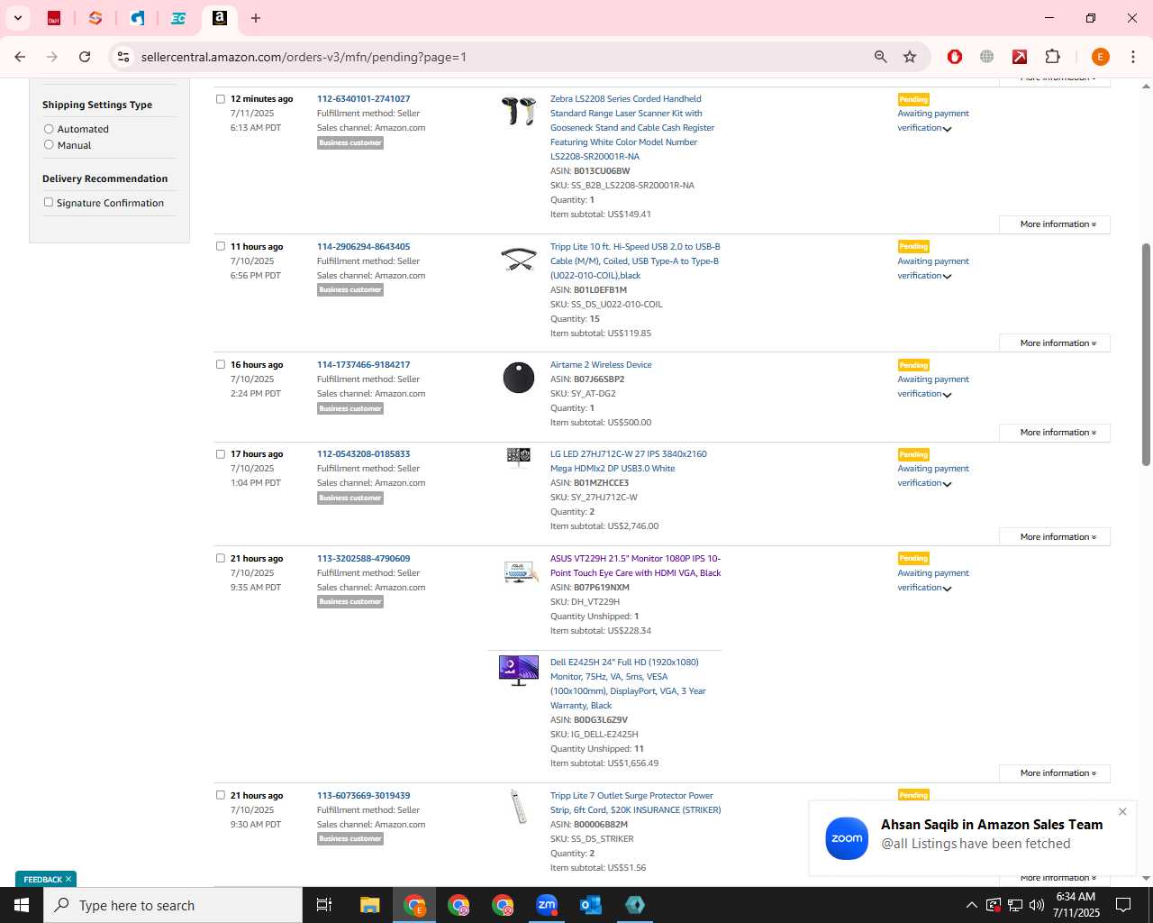Click the Dell E2425H monitor thumbnail
The height and width of the screenshot is (923, 1153).
519,671
